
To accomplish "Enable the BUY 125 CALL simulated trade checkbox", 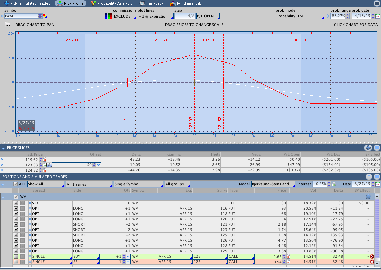I will [16, 256].
